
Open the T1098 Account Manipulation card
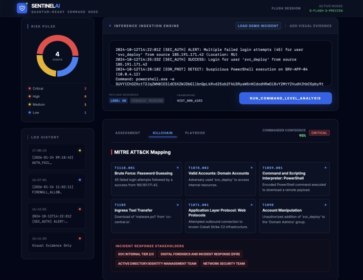[x=294, y=215]
